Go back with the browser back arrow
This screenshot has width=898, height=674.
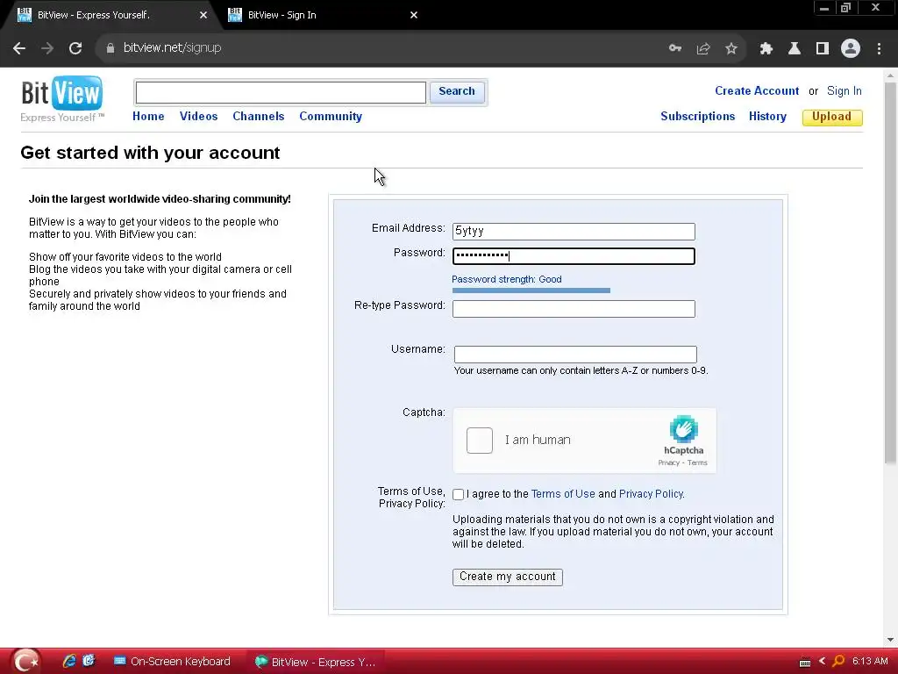pos(19,48)
